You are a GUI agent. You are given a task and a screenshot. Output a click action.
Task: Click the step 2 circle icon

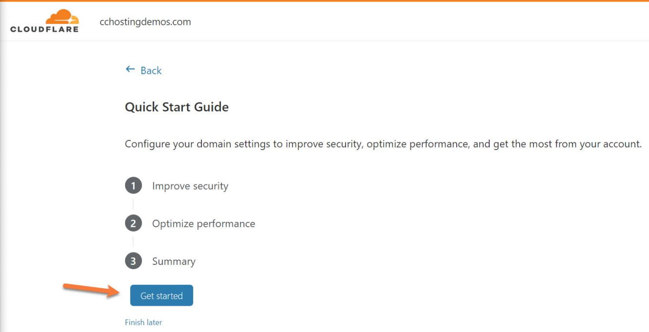click(x=133, y=223)
